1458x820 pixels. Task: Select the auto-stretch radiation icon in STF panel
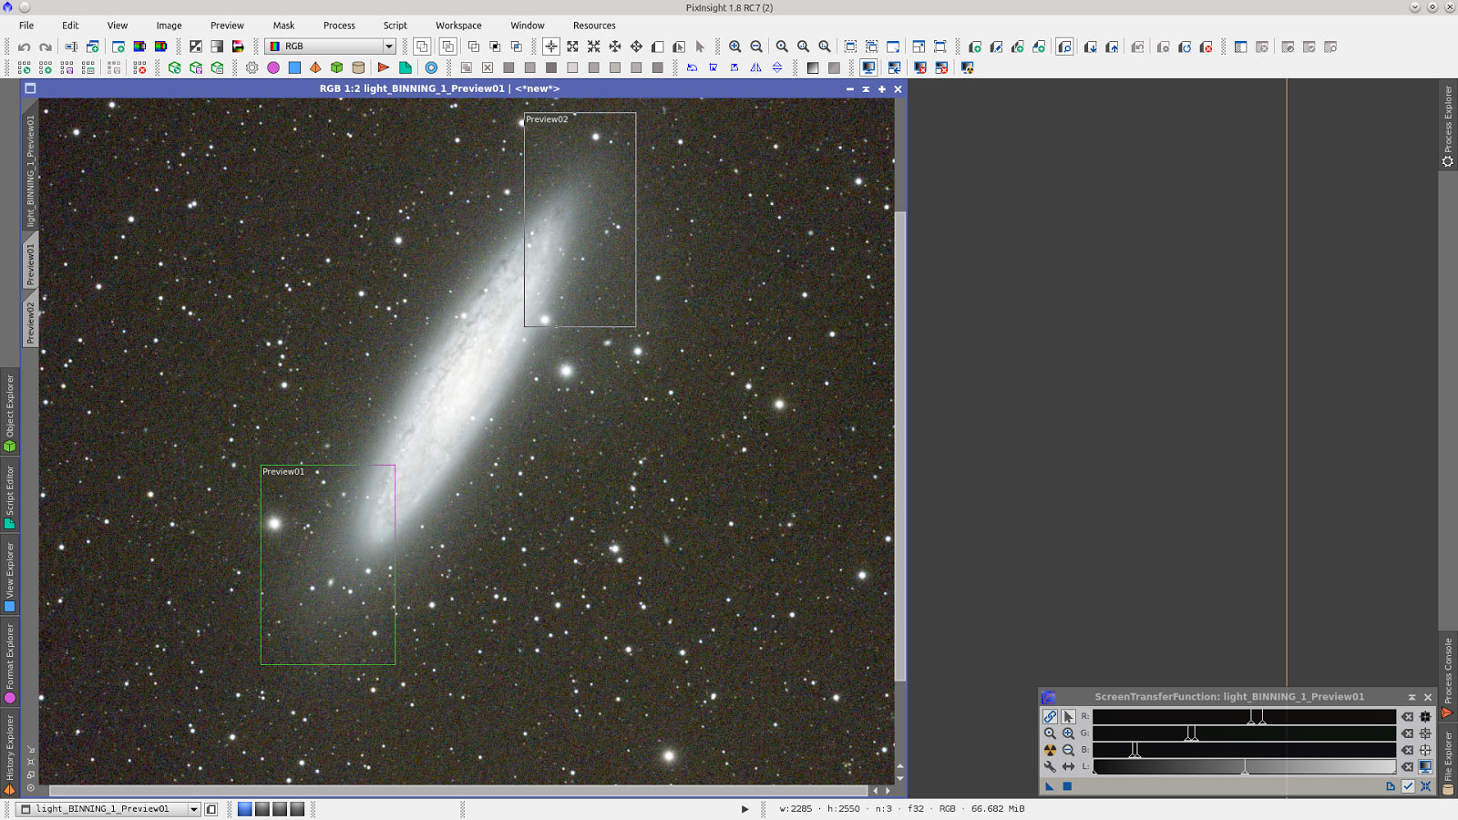(x=1049, y=750)
